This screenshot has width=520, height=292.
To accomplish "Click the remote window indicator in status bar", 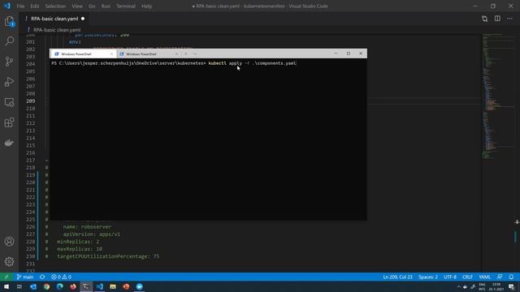I will click(6, 277).
